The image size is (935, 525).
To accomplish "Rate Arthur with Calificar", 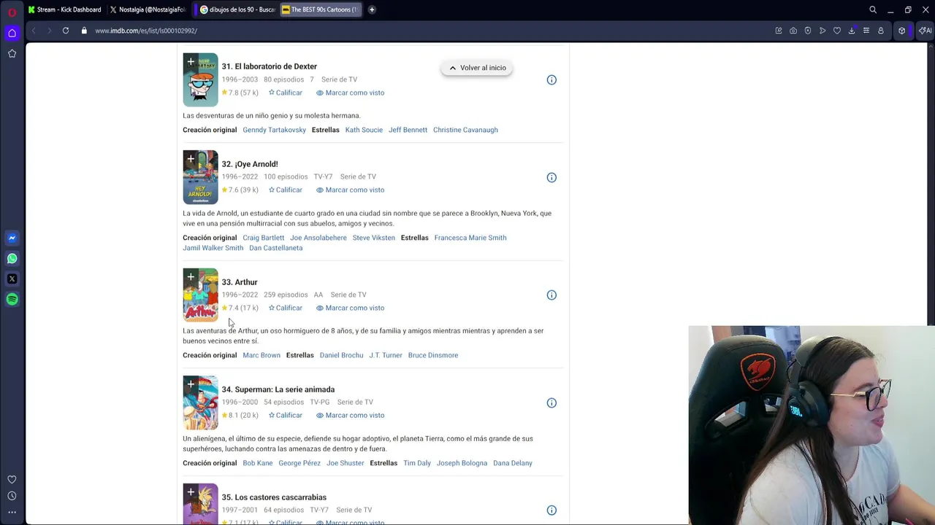I will pyautogui.click(x=285, y=308).
